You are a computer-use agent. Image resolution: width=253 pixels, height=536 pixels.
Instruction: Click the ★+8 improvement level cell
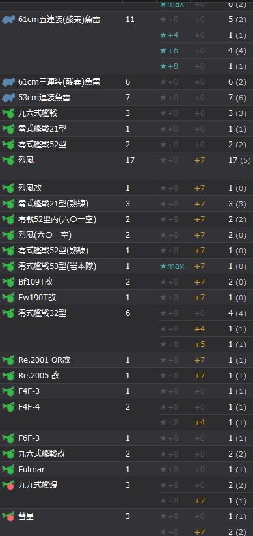(x=169, y=66)
